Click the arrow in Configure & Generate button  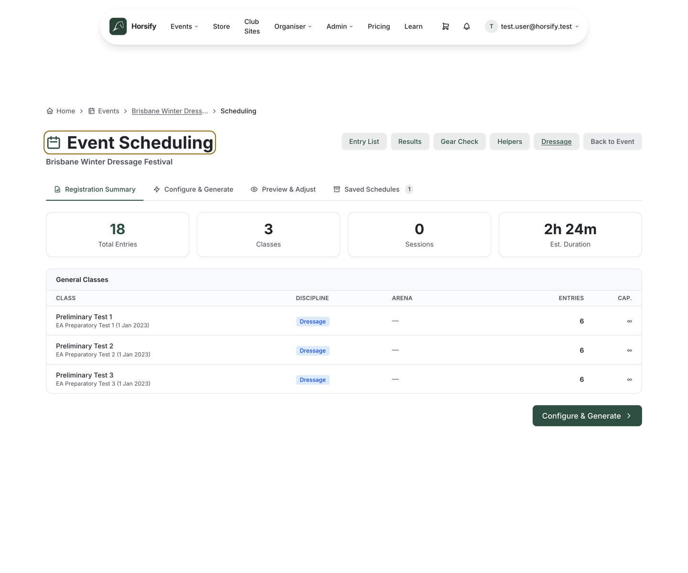629,416
